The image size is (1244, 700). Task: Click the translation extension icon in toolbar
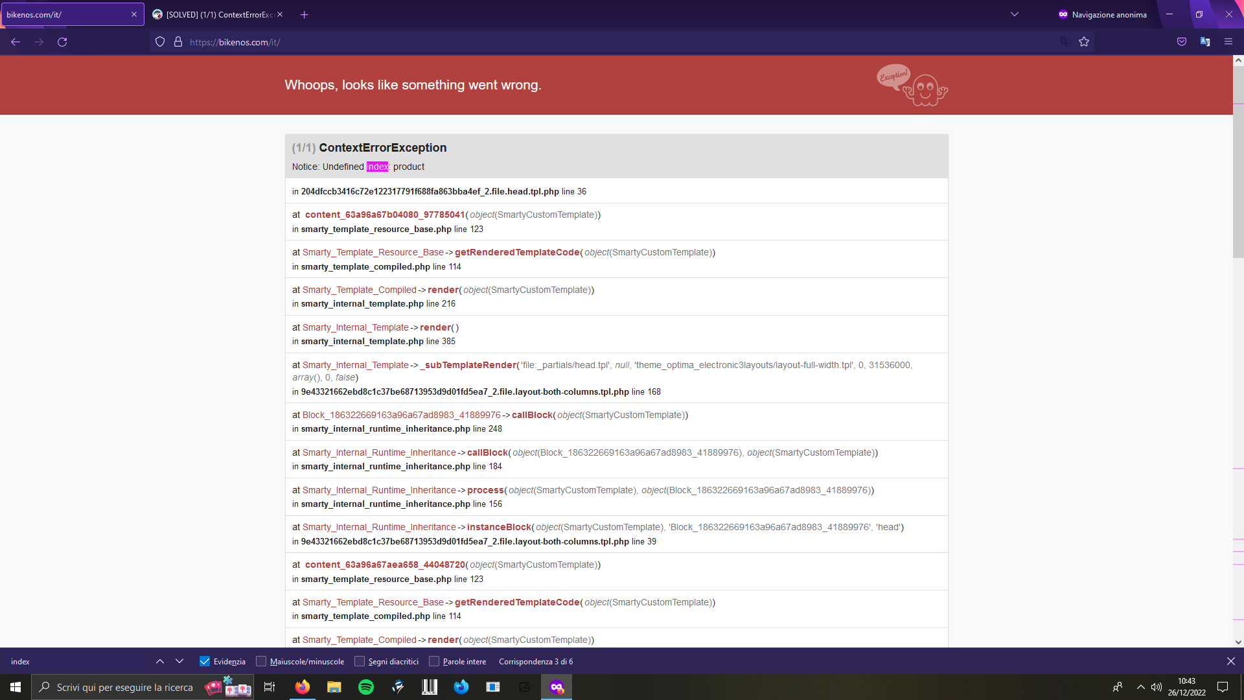[x=1205, y=42]
